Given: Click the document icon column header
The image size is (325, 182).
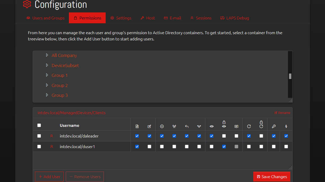Looking at the screenshot, I should coord(137,126).
